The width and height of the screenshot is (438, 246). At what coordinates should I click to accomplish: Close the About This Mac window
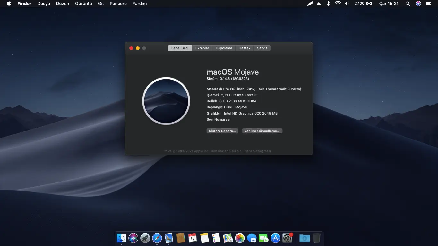131,48
